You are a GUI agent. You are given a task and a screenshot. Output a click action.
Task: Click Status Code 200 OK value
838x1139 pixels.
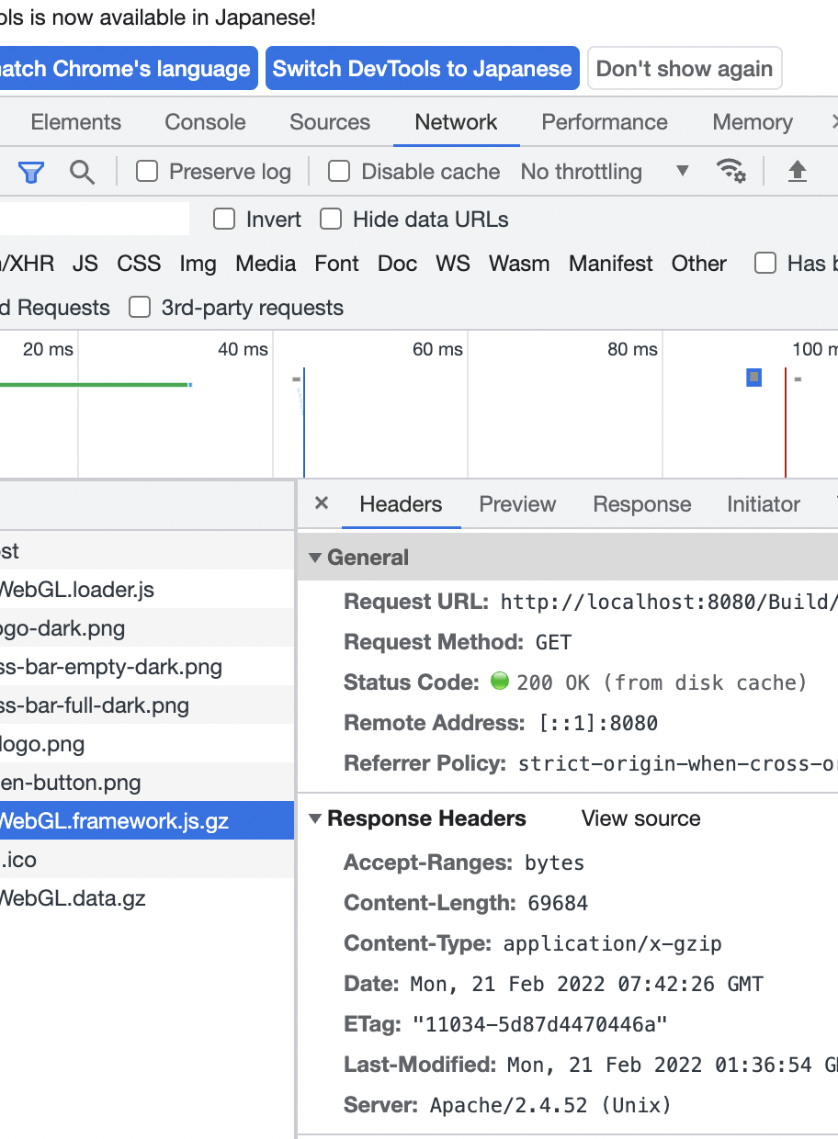pyautogui.click(x=662, y=682)
